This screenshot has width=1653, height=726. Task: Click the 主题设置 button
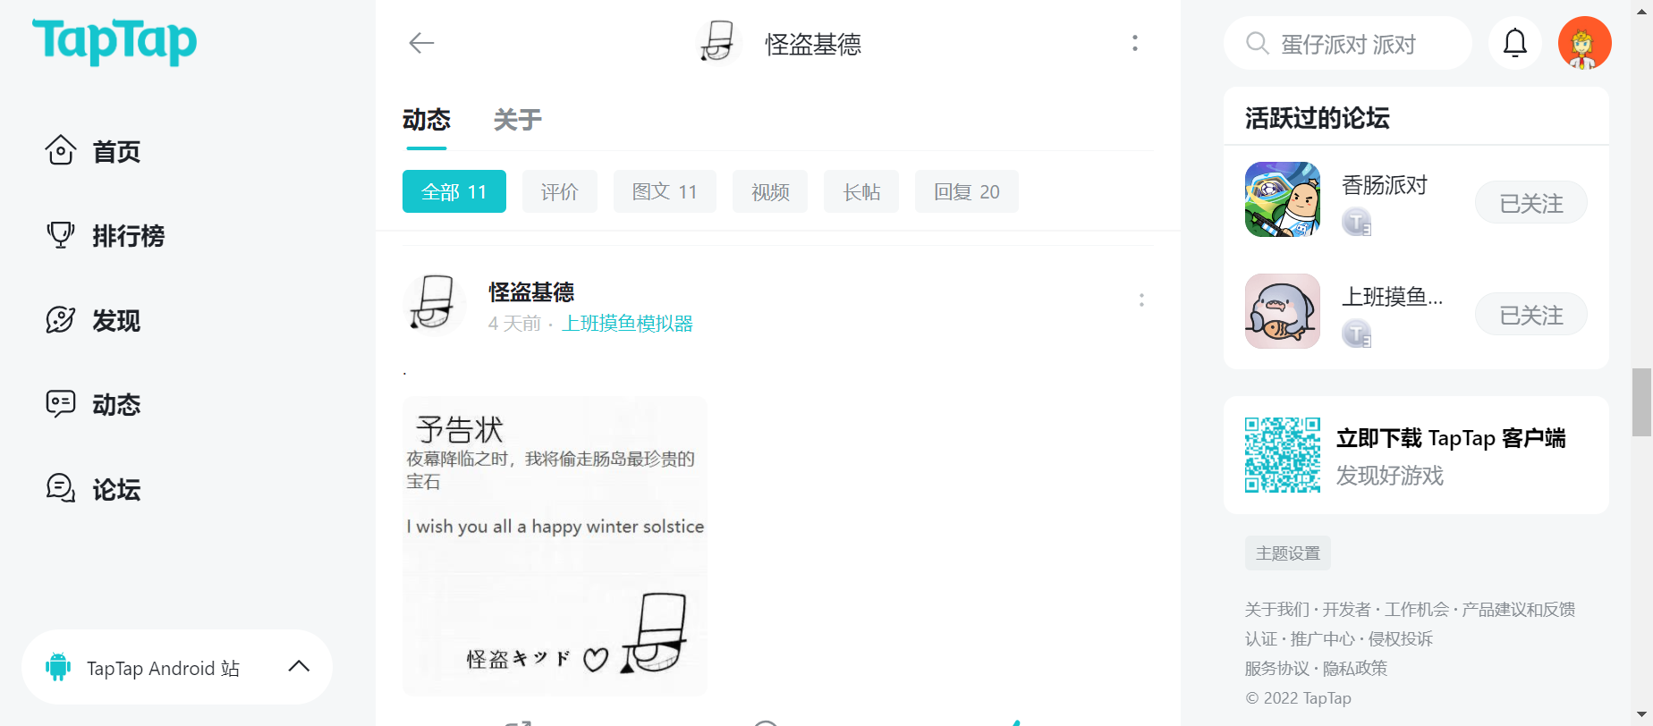[1288, 553]
